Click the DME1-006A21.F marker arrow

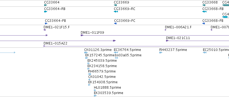165,30
